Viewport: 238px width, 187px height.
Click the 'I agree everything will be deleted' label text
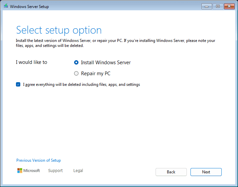81,85
